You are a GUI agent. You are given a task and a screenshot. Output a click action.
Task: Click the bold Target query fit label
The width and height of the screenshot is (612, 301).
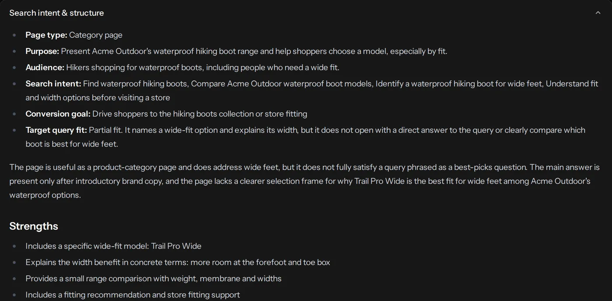pyautogui.click(x=56, y=130)
